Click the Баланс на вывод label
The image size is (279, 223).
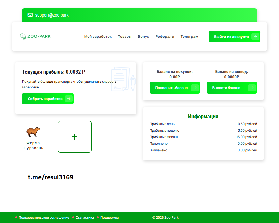(232, 72)
